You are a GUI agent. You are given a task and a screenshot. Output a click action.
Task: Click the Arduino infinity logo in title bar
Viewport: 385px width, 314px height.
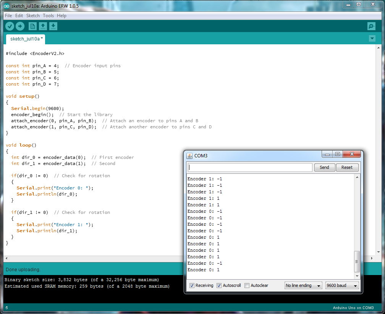pos(6,6)
